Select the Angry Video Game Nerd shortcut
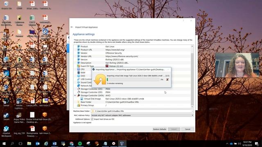 click(19, 118)
